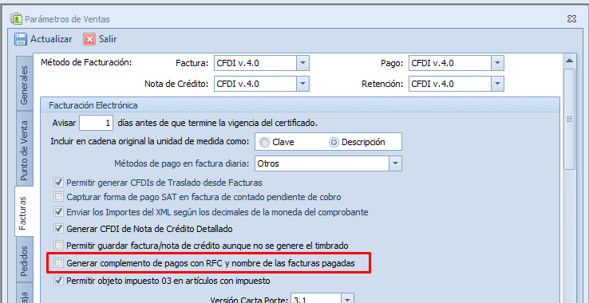Switch to the Generales tab

[24, 85]
